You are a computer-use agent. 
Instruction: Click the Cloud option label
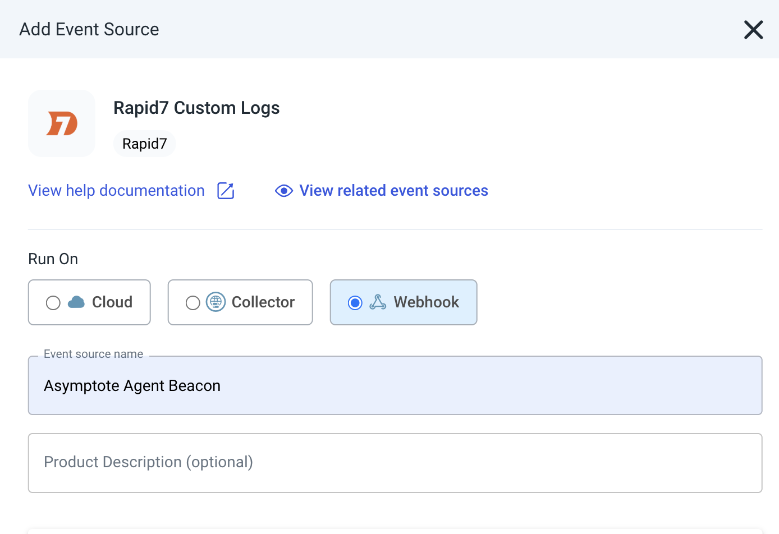tap(112, 302)
